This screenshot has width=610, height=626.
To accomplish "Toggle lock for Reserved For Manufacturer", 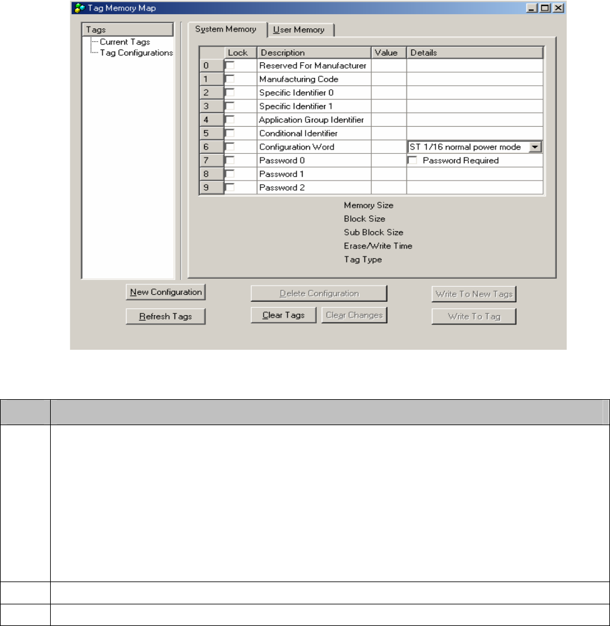I will point(230,66).
